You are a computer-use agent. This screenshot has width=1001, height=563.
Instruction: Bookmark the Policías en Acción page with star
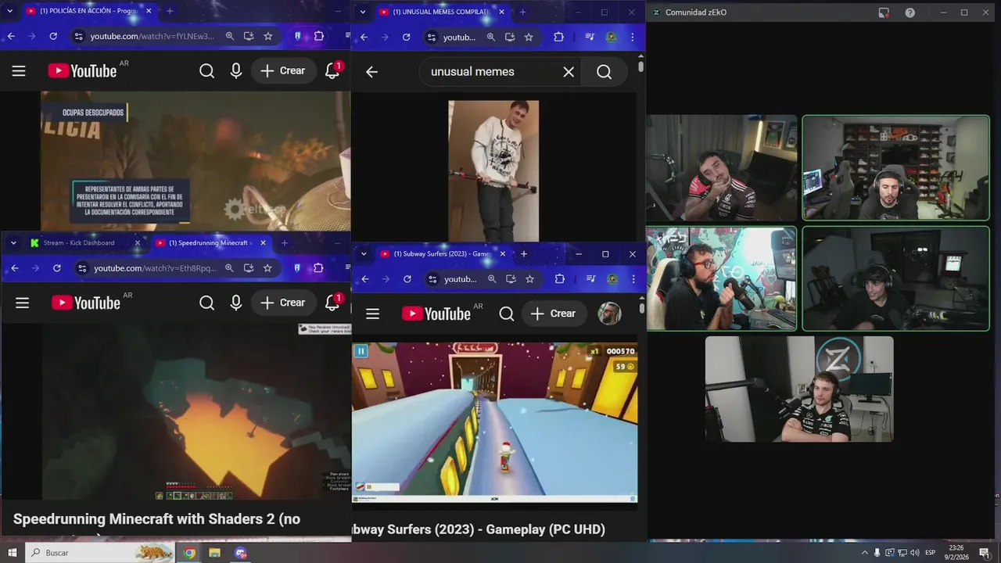click(x=267, y=36)
